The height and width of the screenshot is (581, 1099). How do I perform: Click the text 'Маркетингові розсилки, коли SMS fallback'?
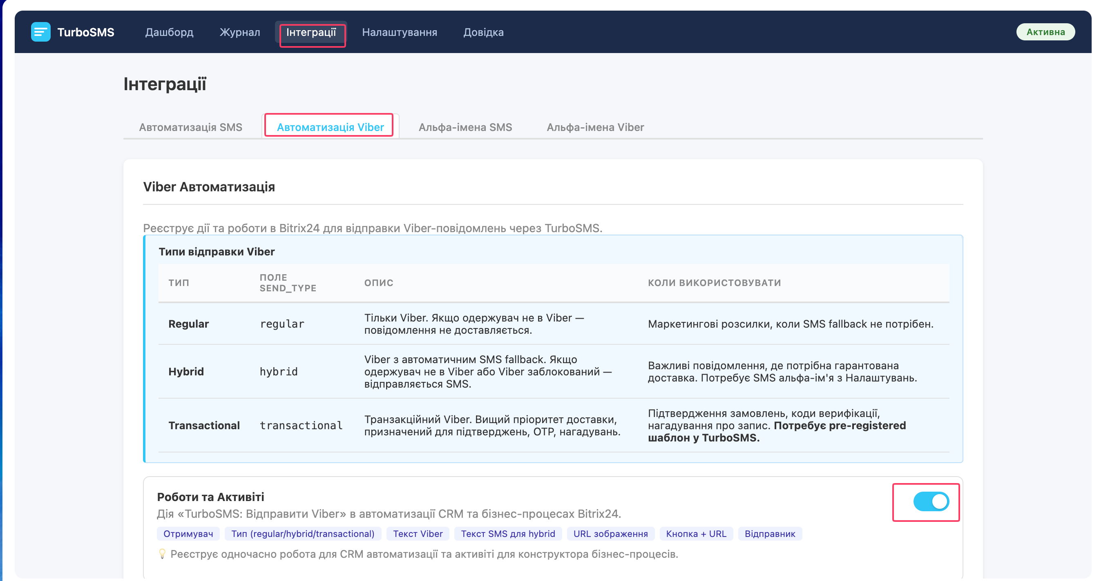tap(791, 324)
